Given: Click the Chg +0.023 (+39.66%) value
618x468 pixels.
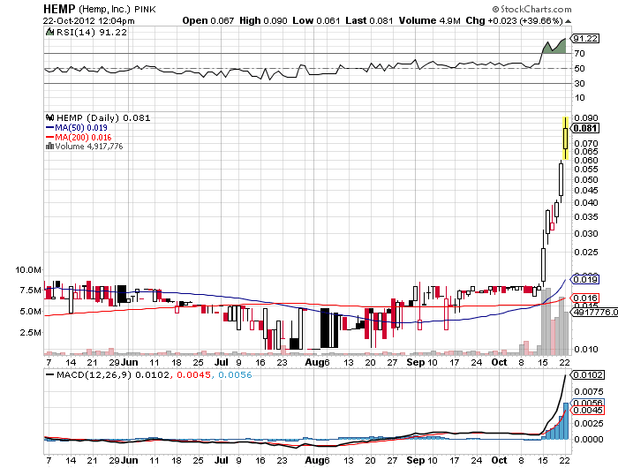Looking at the screenshot, I should (x=515, y=20).
